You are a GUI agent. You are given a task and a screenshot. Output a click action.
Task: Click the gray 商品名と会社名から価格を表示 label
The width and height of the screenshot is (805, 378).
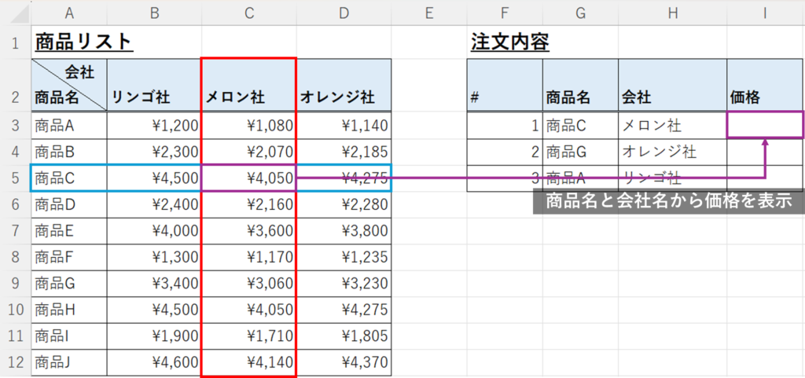[x=667, y=201]
